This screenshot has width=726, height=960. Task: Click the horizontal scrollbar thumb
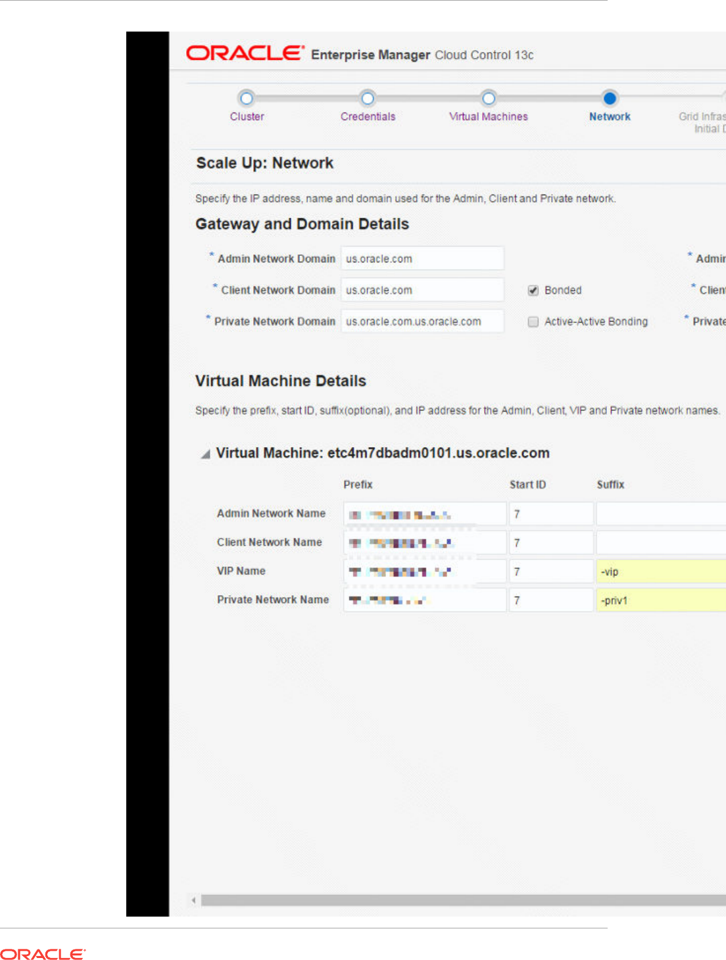[x=464, y=900]
